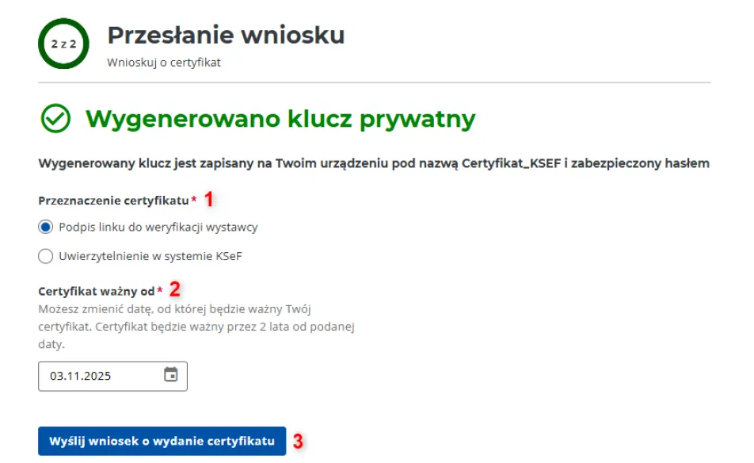Click the info text mentioning Certyfikat_KSEF
This screenshot has width=754, height=463.
pos(373,164)
